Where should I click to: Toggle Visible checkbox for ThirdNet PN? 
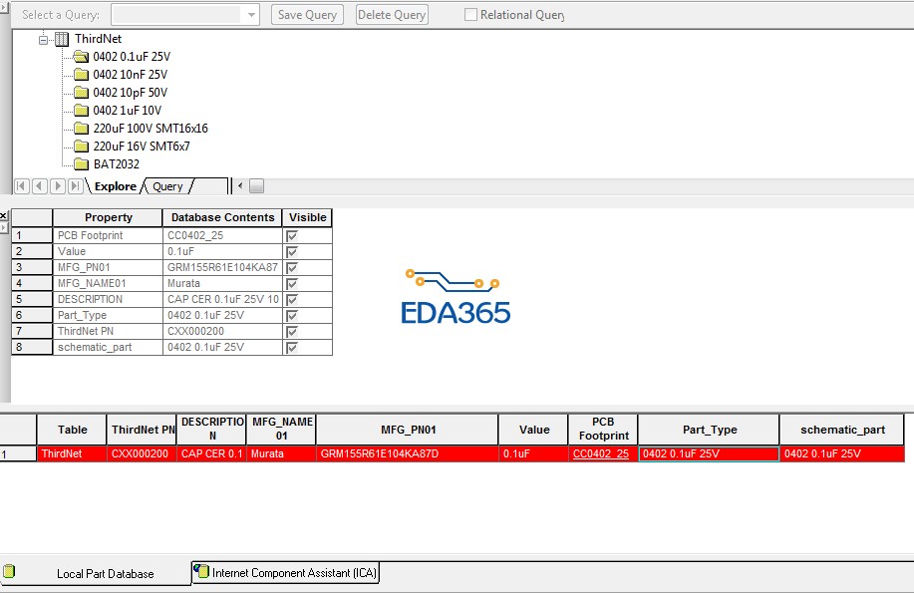point(292,331)
